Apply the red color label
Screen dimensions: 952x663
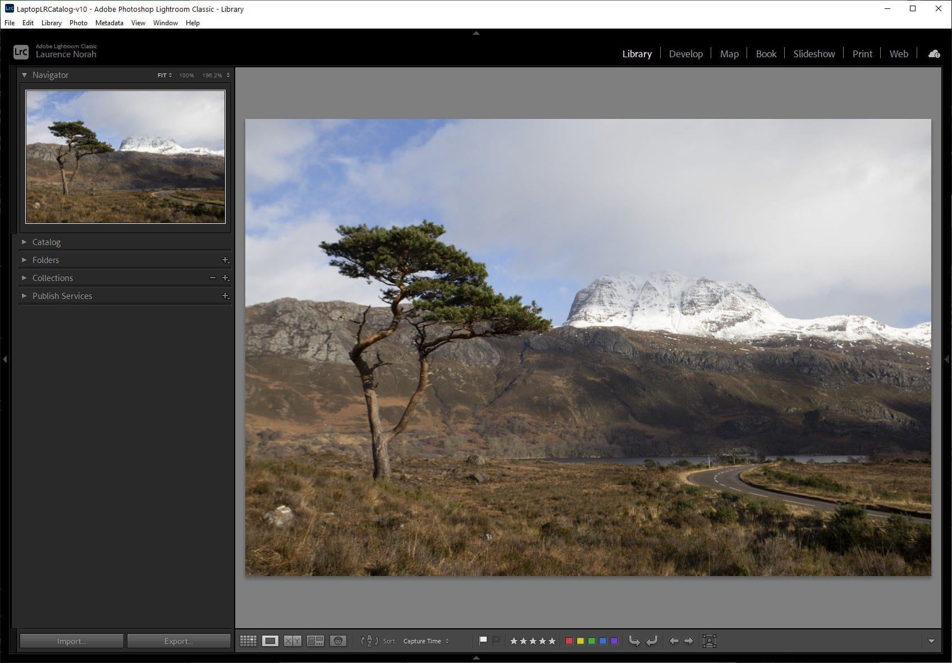568,641
